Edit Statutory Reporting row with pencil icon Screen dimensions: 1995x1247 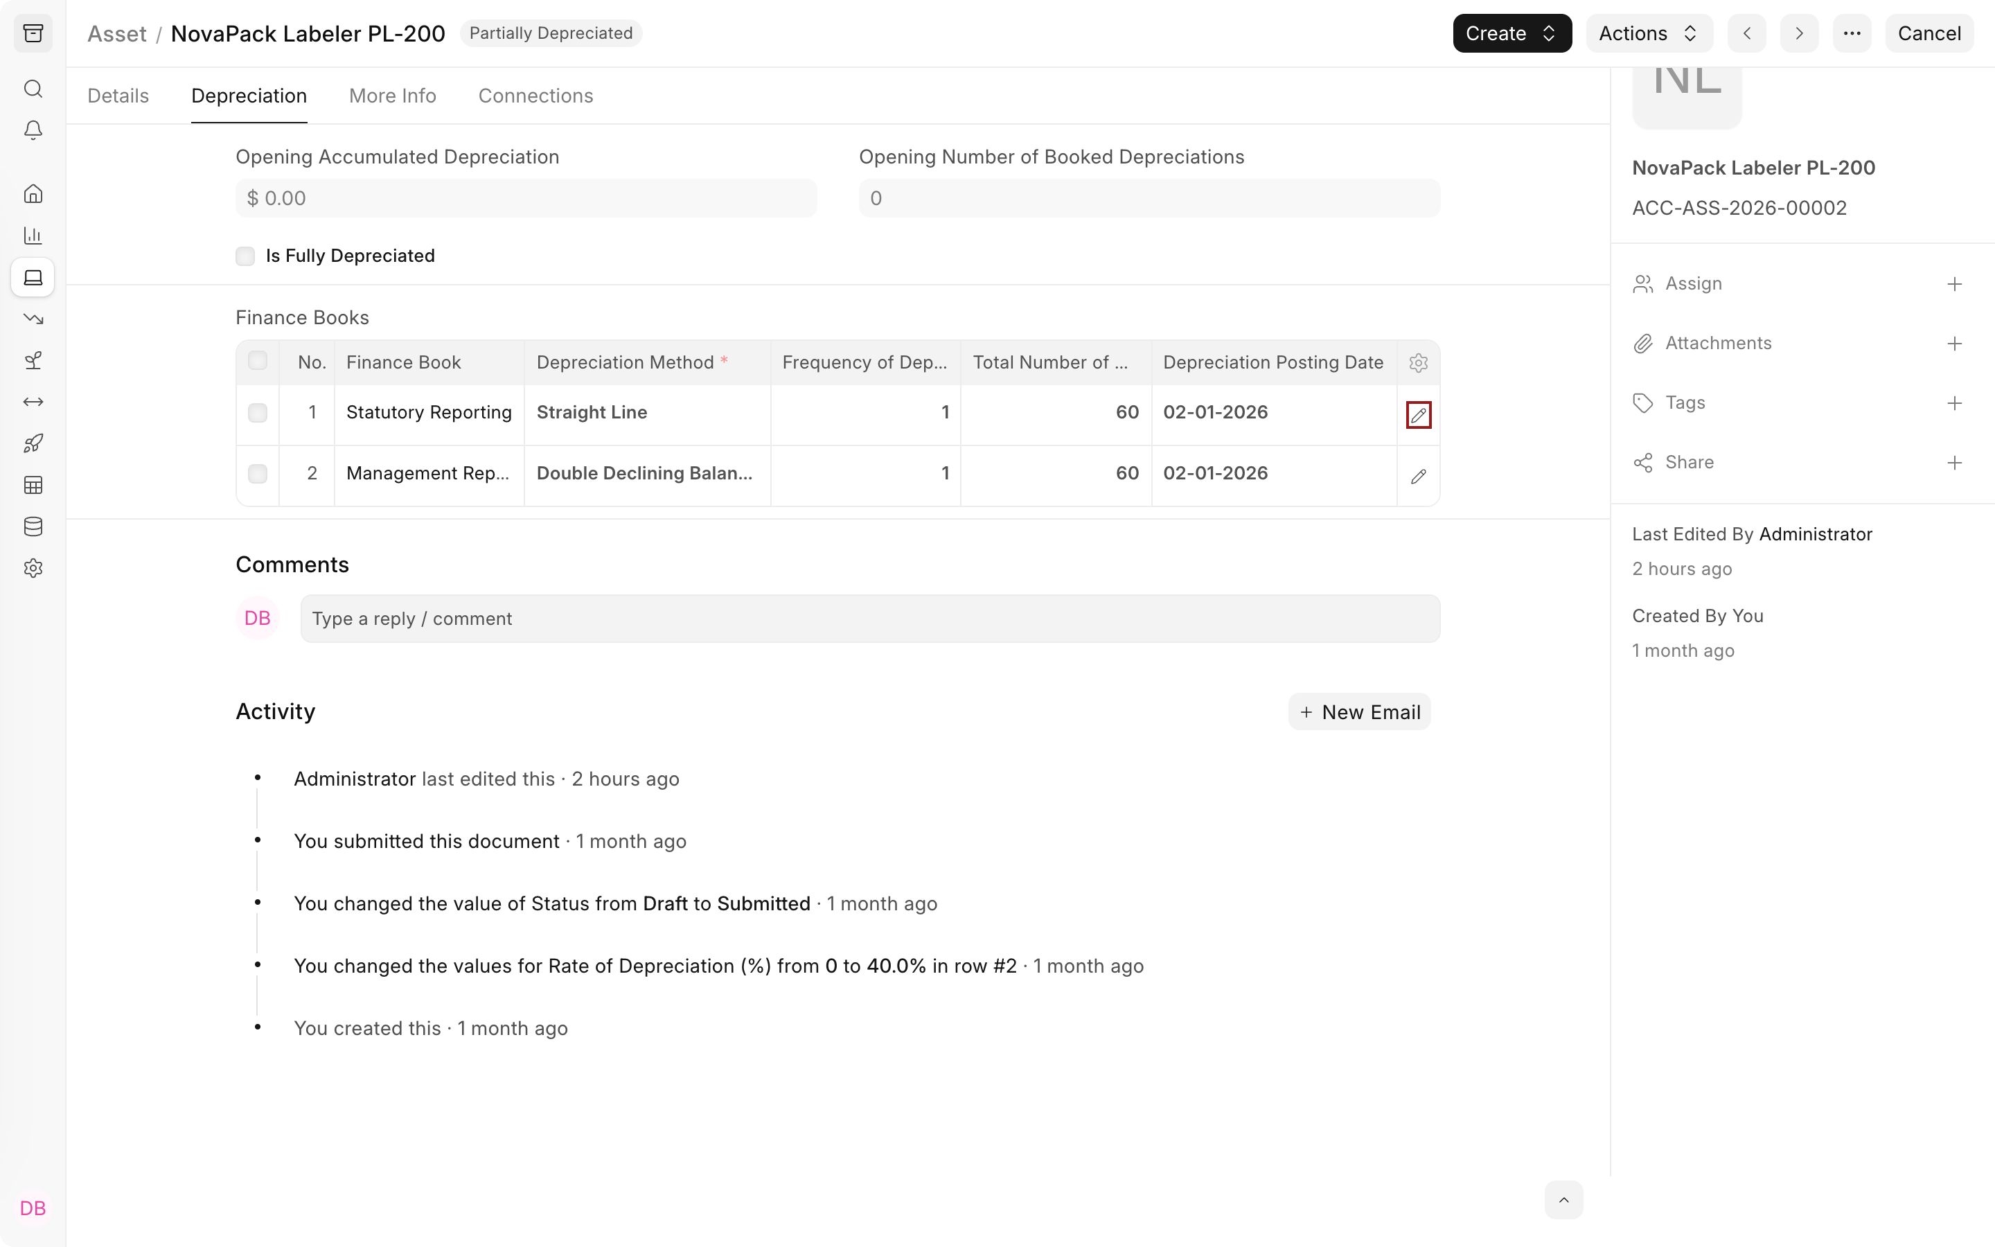(1418, 415)
